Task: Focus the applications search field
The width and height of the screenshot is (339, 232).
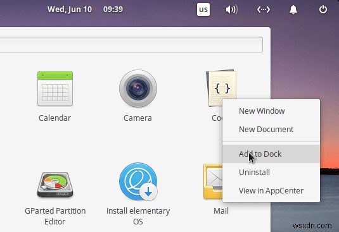Action: pyautogui.click(x=131, y=45)
